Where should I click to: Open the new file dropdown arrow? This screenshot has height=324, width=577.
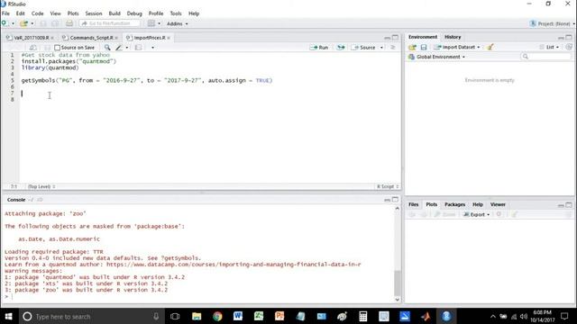point(13,23)
